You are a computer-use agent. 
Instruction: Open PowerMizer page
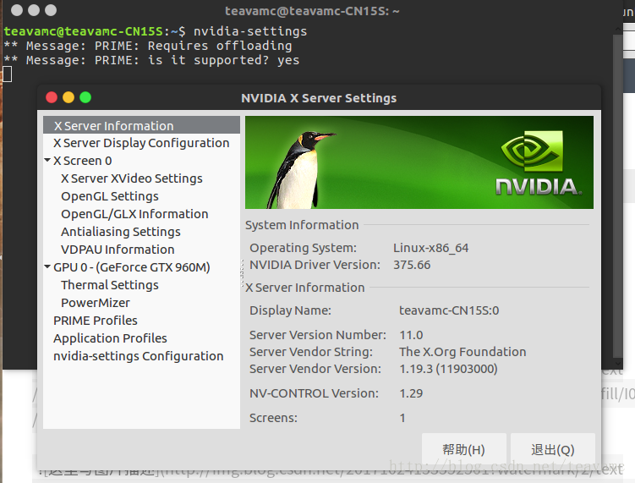click(x=96, y=303)
